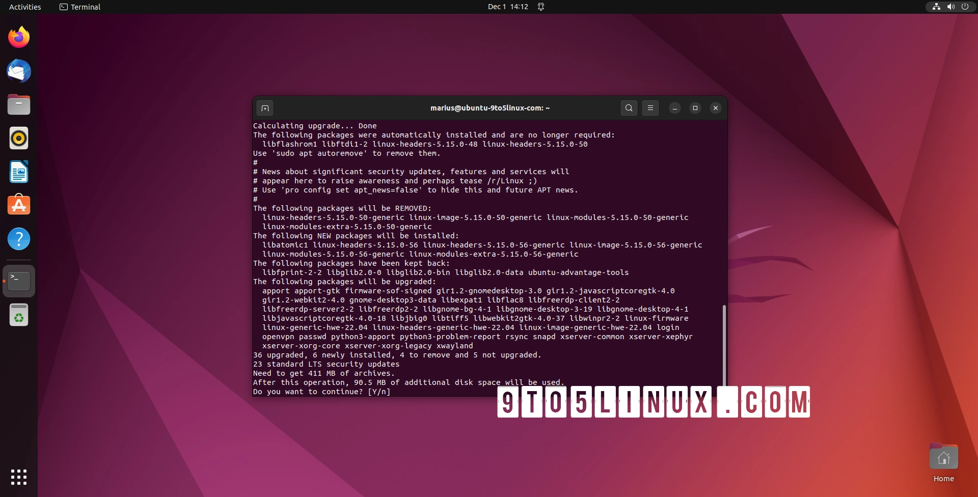Open the Trash from the dock
The height and width of the screenshot is (497, 978).
pos(19,315)
